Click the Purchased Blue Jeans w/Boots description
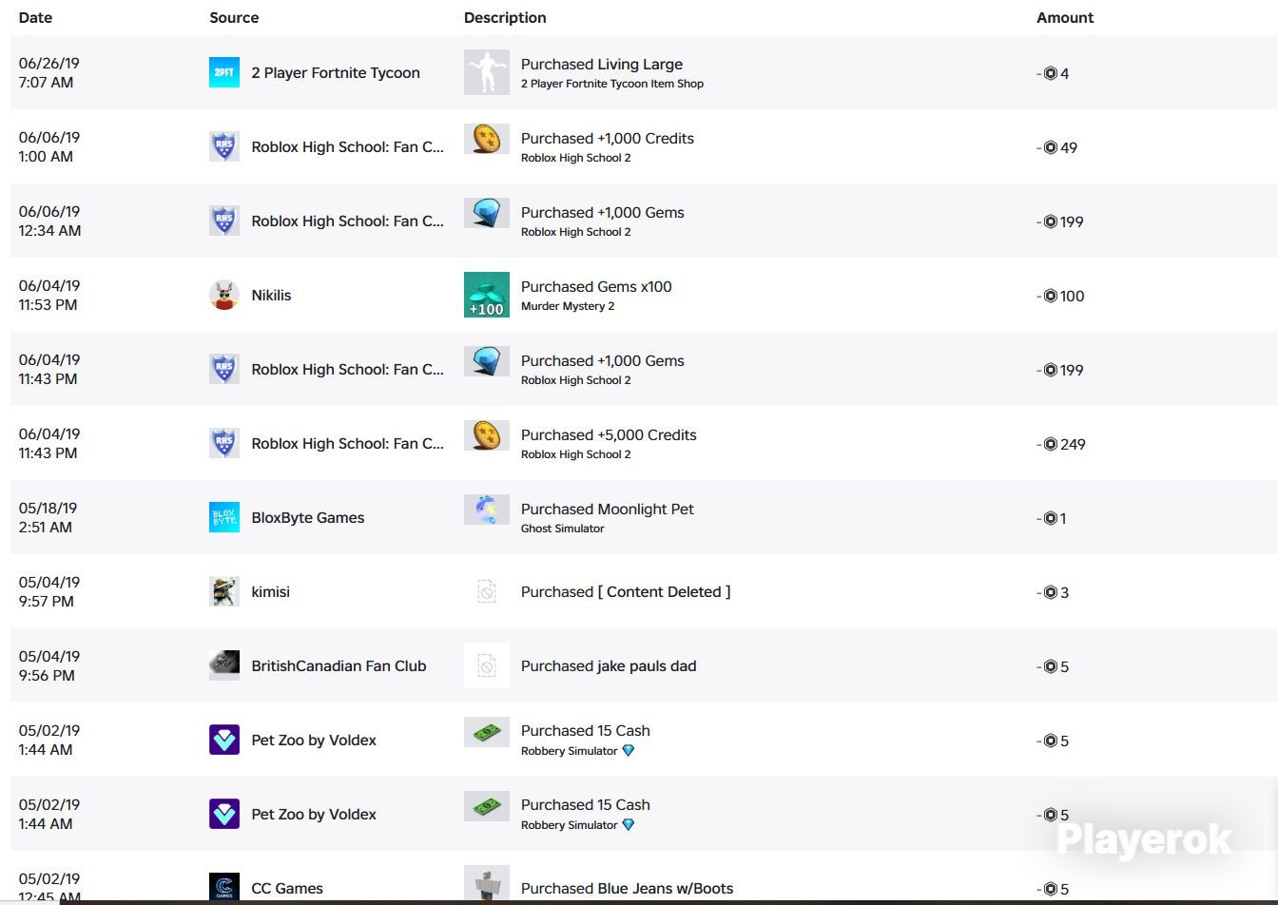1278x905 pixels. 628,888
